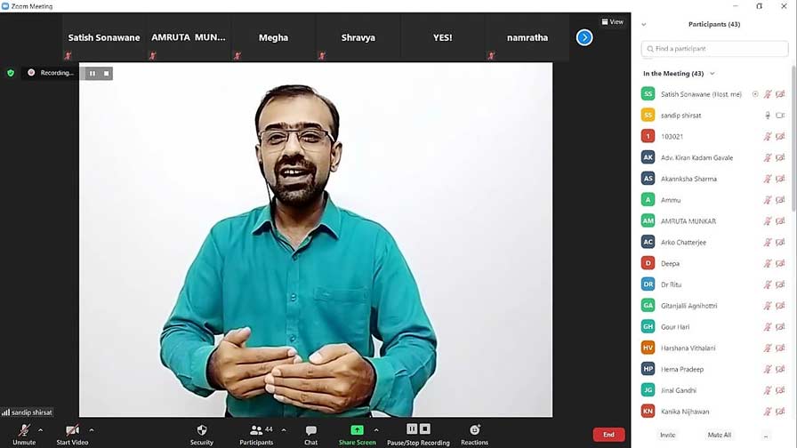This screenshot has width=797, height=448.
Task: Open the Reactions menu
Action: 474,434
